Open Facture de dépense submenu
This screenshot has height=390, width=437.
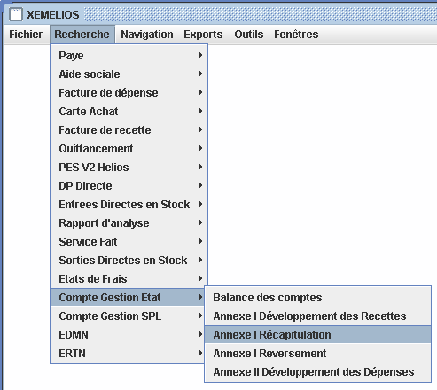coord(129,93)
